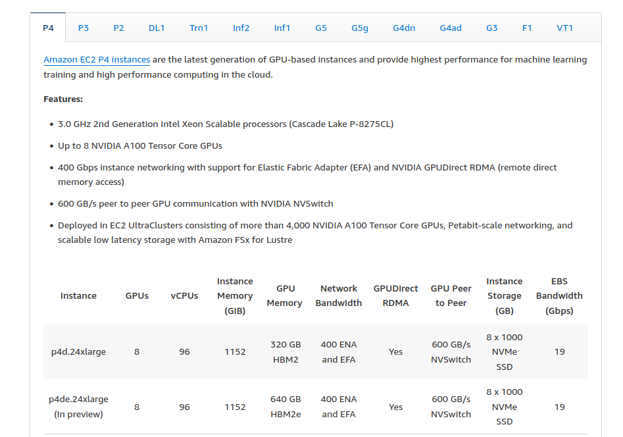Click the 96 vCPUs cell for p4de.24xlarge
This screenshot has height=437, width=623.
coord(184,407)
